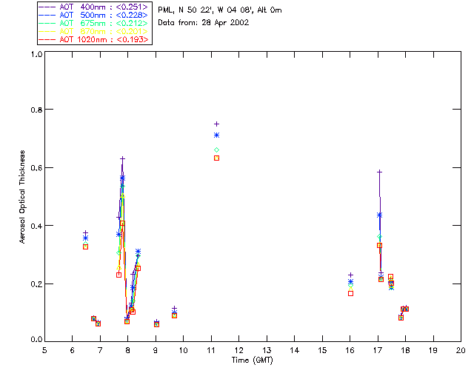The image size is (474, 379).
Task: Click the 'AOT 400nm : <0.251>' legend entry
Action: click(x=93, y=7)
